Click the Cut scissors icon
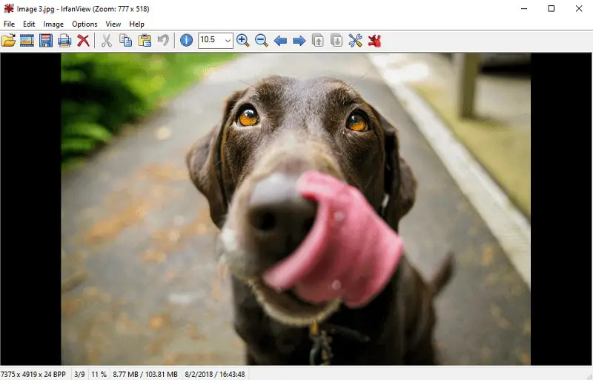 (x=107, y=41)
